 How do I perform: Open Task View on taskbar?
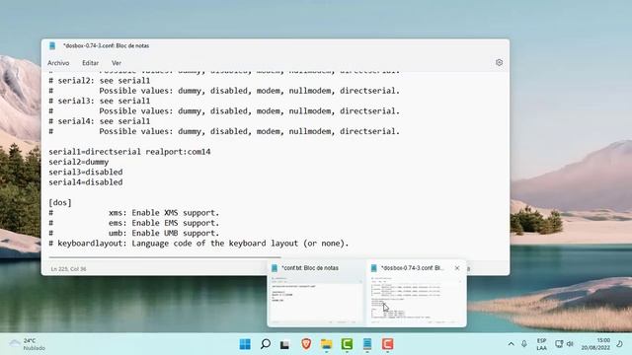pyautogui.click(x=285, y=344)
